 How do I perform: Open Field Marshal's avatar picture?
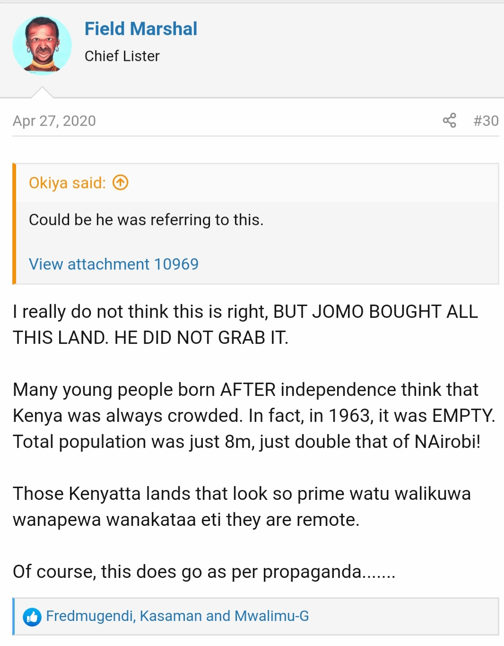42,45
